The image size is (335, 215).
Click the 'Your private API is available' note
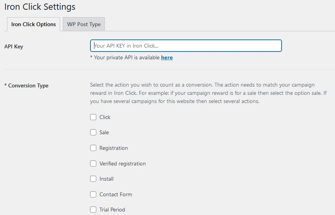(125, 57)
